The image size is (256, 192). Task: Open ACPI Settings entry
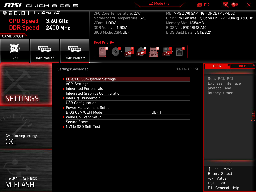click(x=128, y=84)
